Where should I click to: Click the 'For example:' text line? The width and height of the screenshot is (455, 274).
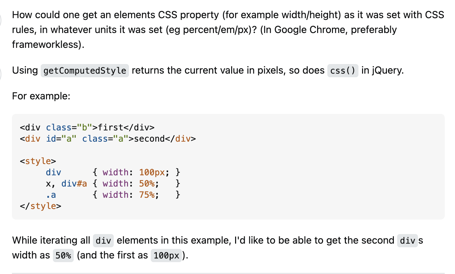pyautogui.click(x=41, y=96)
